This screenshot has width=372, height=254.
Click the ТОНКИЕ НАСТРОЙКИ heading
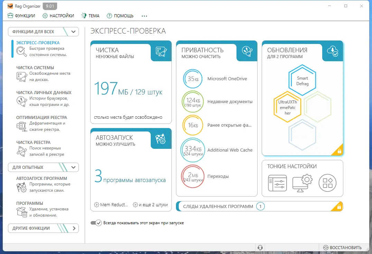point(292,166)
